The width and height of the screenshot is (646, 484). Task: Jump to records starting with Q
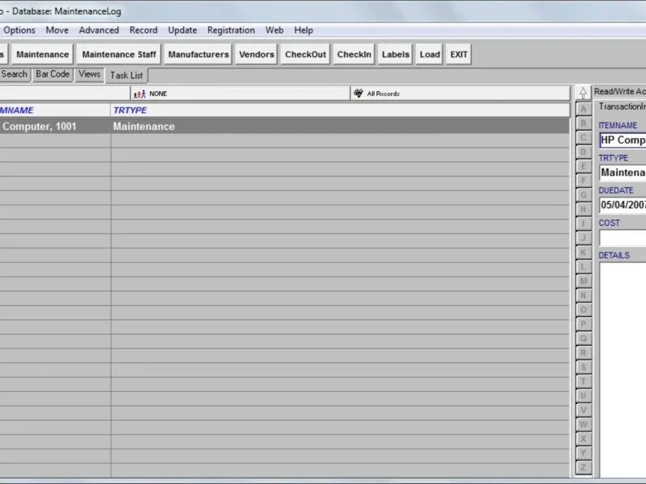coord(583,338)
